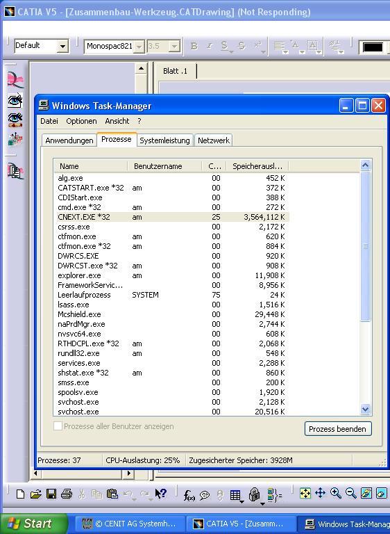
Task: Switch to CATIA V5 taskbar button
Action: 241,524
